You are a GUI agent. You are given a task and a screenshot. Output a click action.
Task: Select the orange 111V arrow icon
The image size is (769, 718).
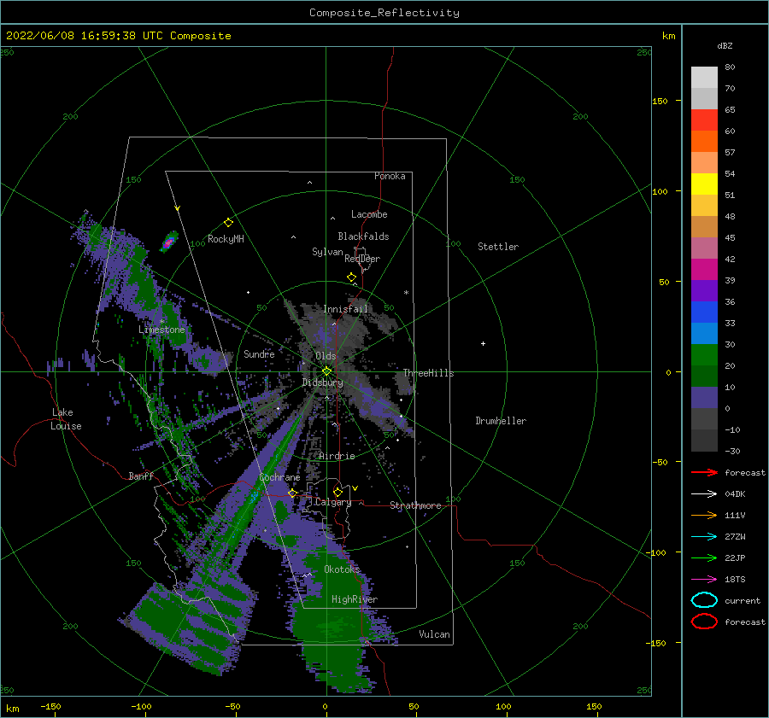[x=704, y=515]
